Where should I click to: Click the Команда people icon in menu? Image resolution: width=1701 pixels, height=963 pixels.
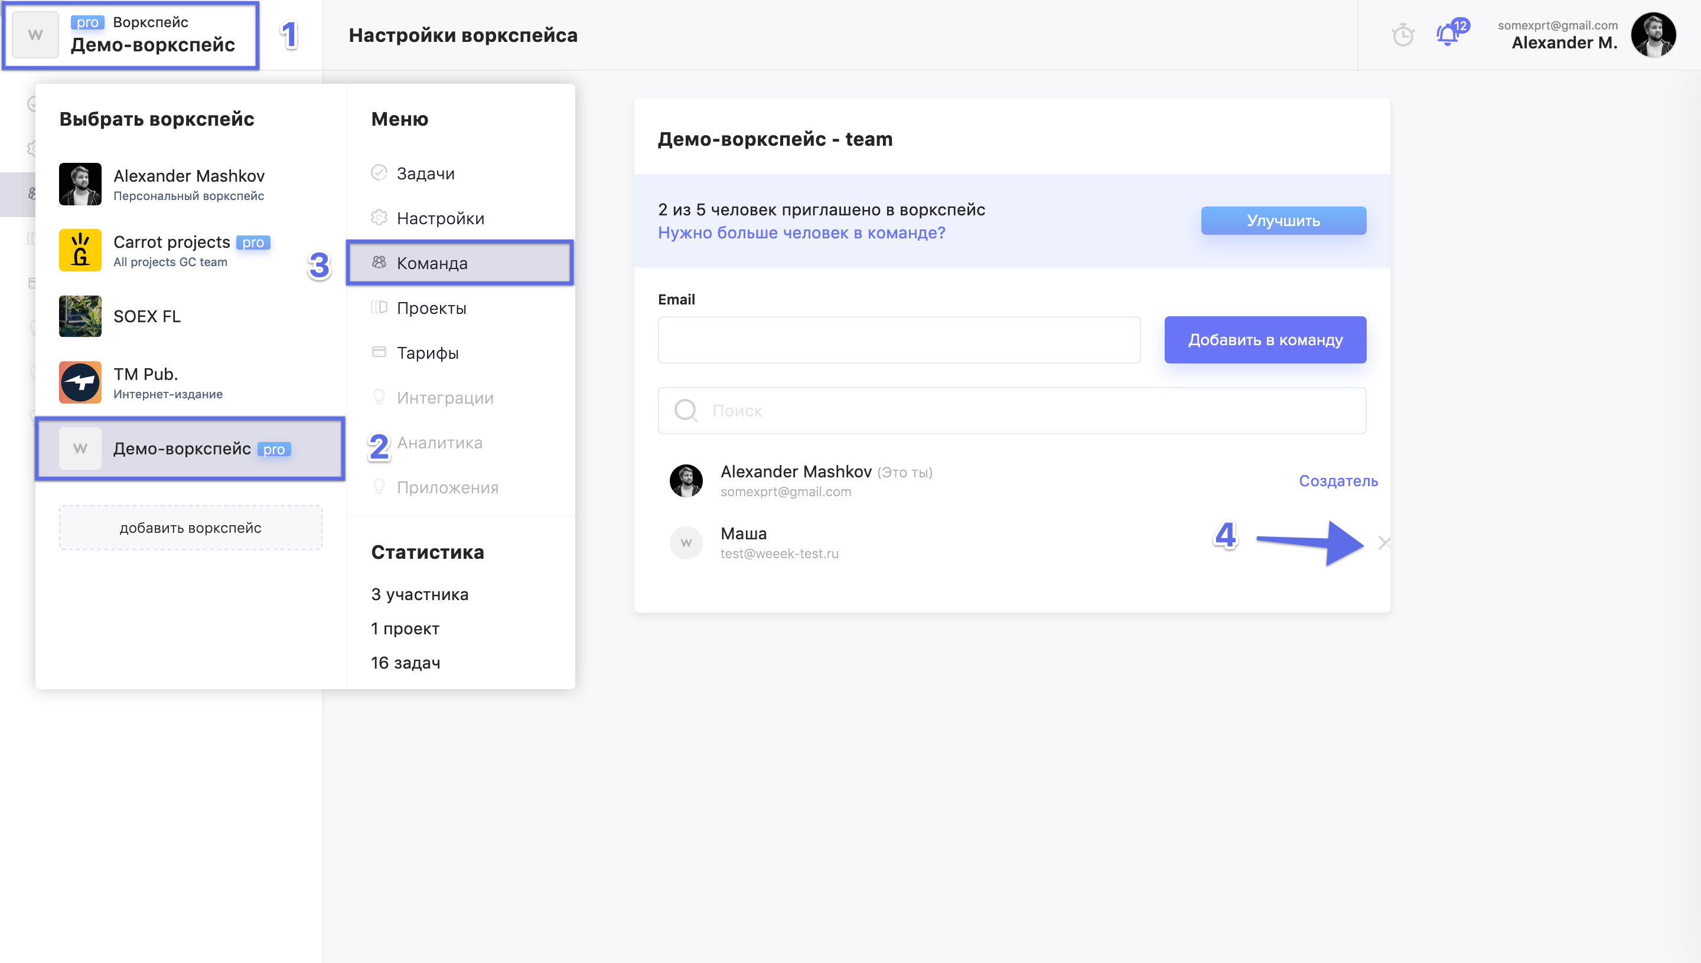(x=379, y=263)
